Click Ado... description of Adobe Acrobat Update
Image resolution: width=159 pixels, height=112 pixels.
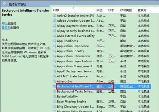coord(100,21)
